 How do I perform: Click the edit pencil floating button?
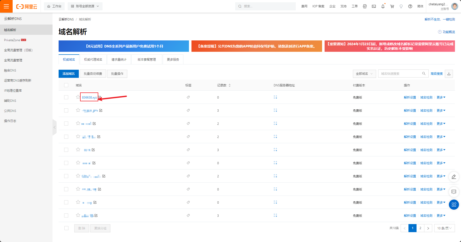click(454, 177)
